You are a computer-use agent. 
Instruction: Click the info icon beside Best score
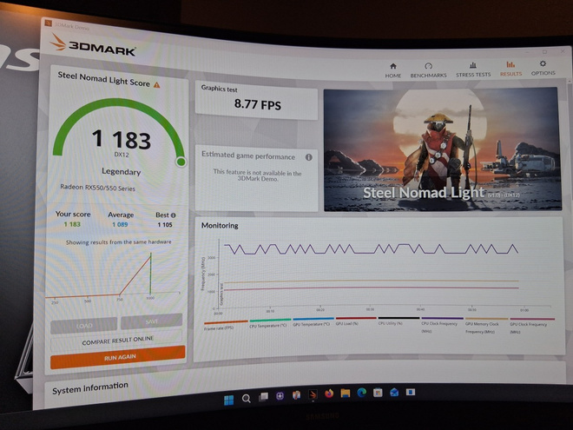(x=174, y=215)
